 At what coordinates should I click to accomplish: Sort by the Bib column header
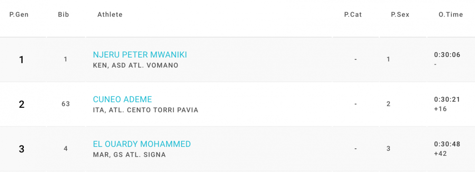point(64,15)
